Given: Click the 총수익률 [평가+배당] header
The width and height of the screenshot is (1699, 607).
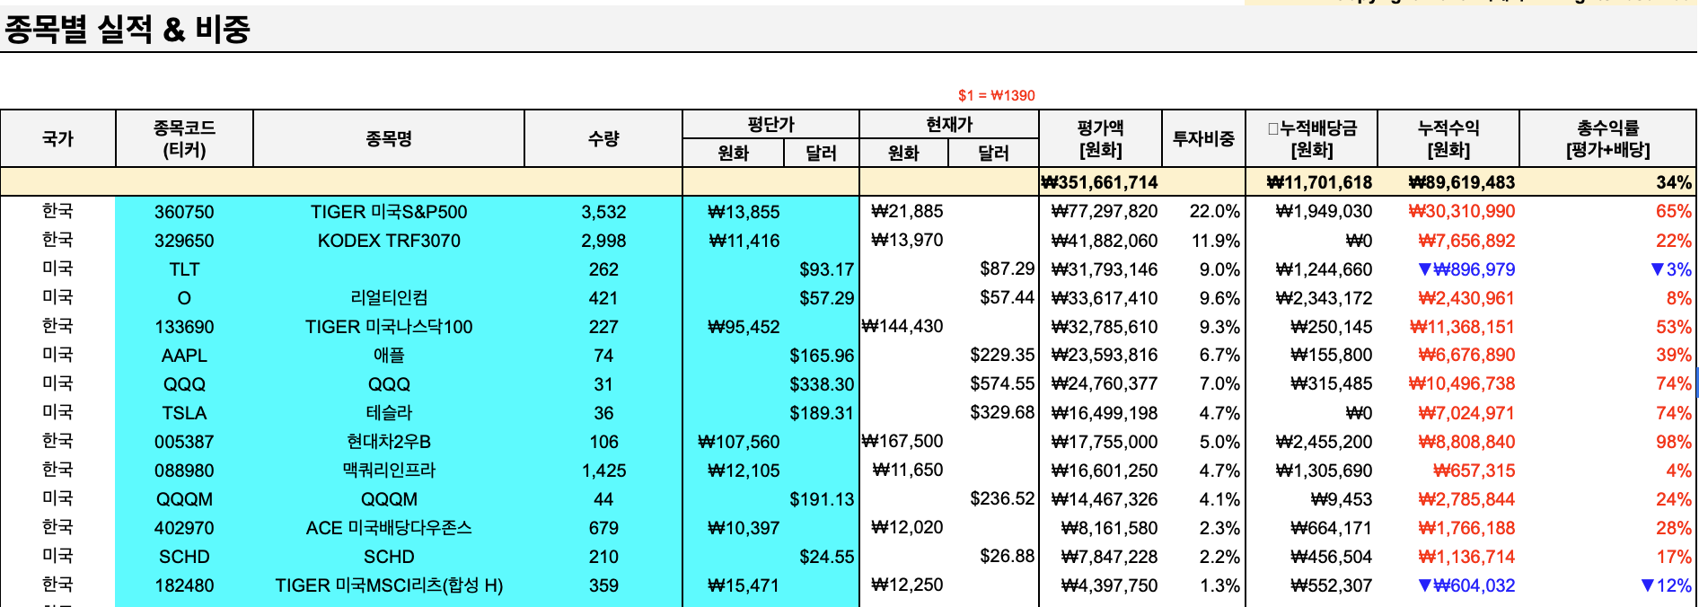Looking at the screenshot, I should pos(1607,138).
